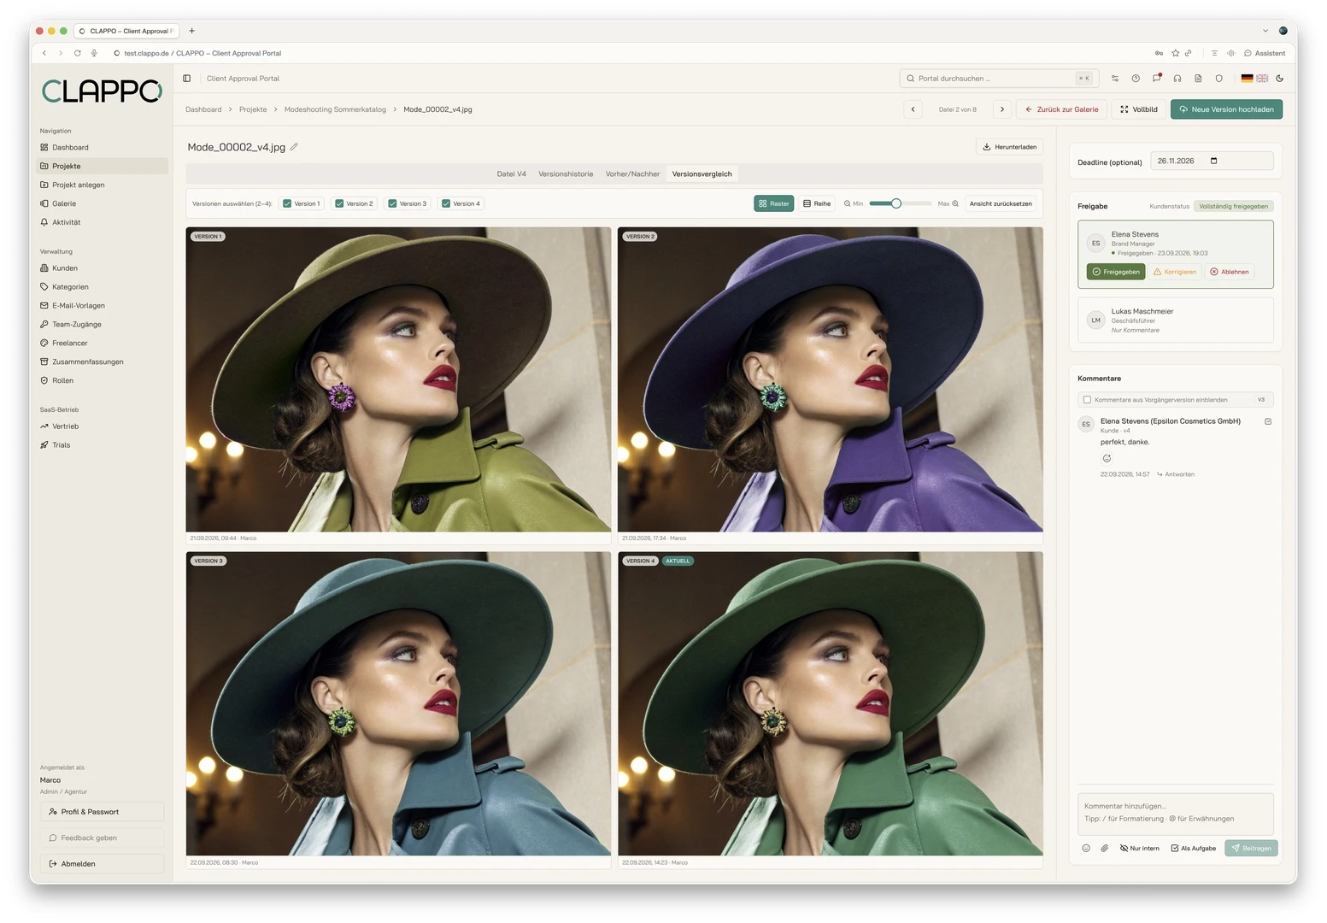
Task: Go to previous file arrow
Action: [x=913, y=109]
